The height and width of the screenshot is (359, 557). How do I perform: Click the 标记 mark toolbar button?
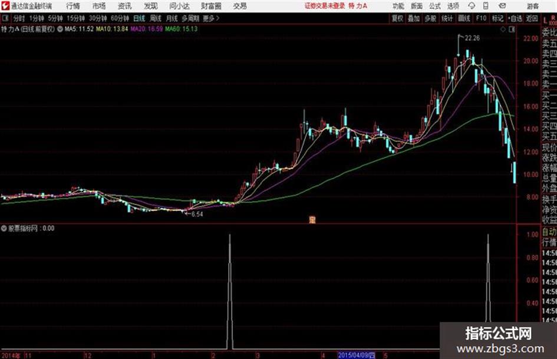[497, 18]
